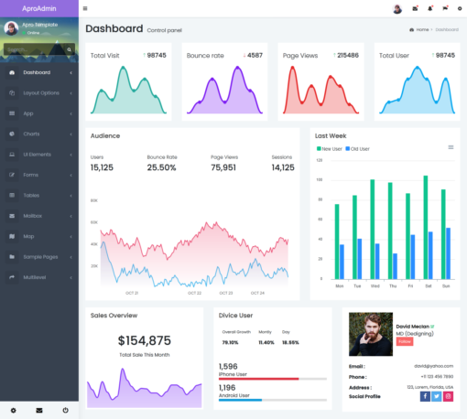Open the user avatar in top bar
Screen dimensions: 467x419
397,9
